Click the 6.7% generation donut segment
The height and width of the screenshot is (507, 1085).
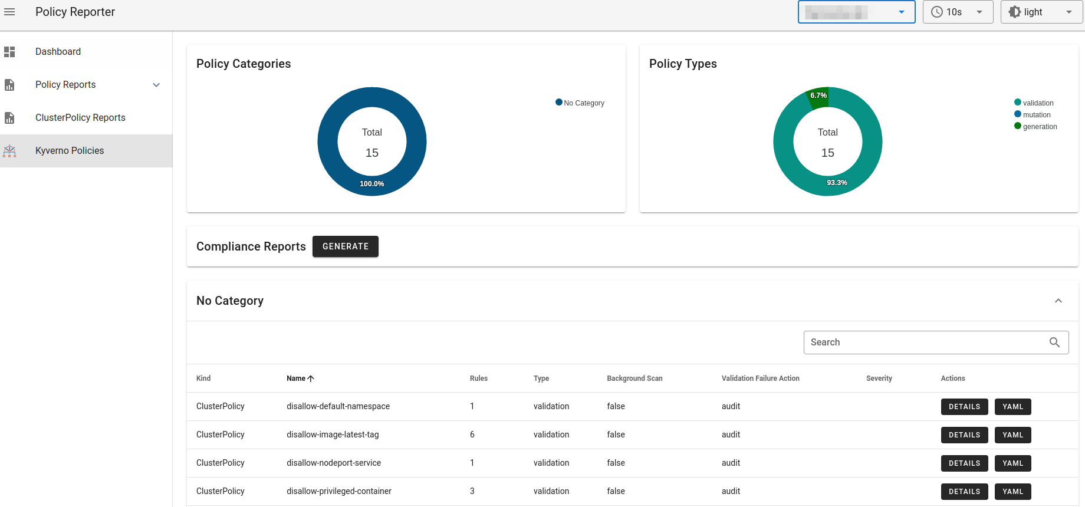coord(818,96)
